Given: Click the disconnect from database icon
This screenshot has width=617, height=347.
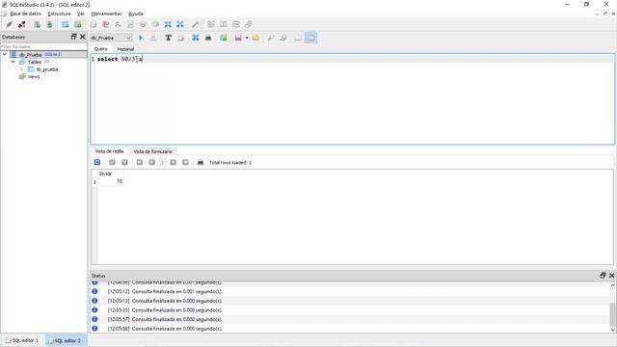Looking at the screenshot, I should 22,24.
